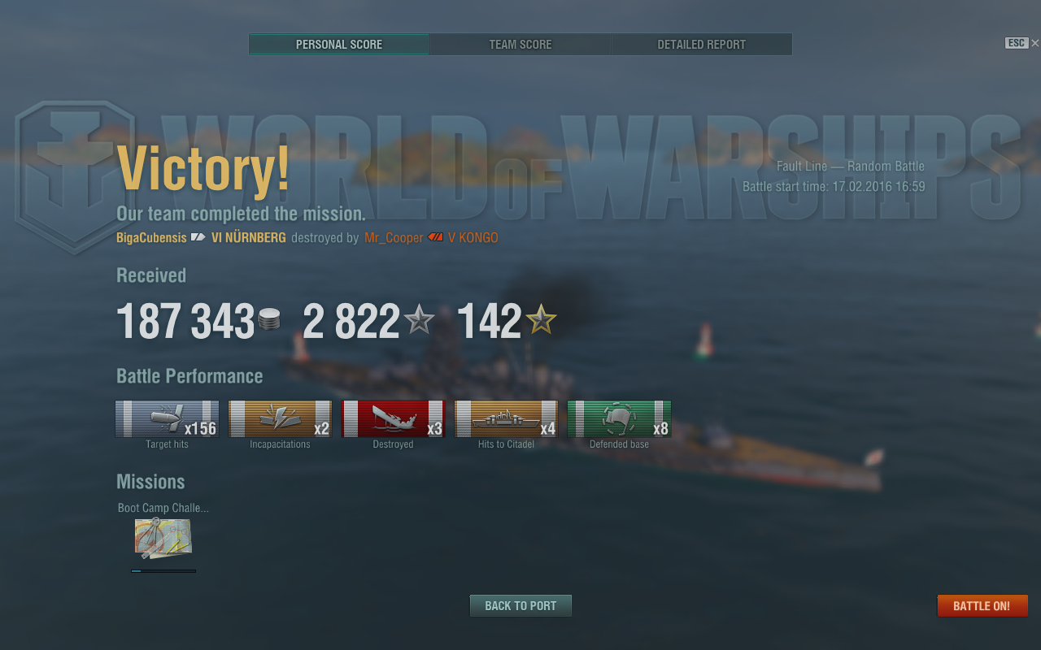Click the enemy player name Mr_Cooper
This screenshot has height=650, width=1041.
pyautogui.click(x=394, y=238)
